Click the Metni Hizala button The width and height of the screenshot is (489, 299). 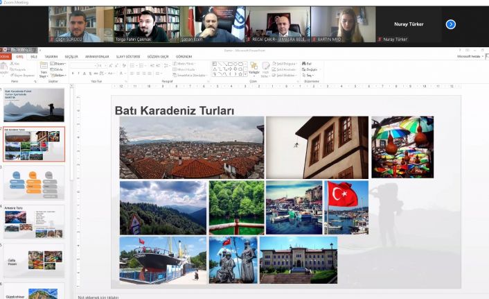184,69
